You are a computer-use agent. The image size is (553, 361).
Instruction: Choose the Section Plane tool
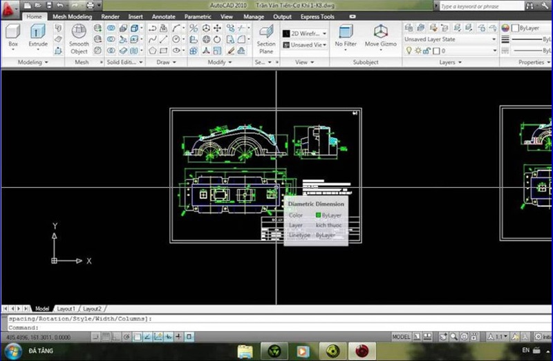(266, 39)
